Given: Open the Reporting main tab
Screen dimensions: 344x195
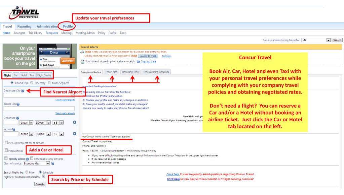Looking at the screenshot, I should tap(24, 26).
